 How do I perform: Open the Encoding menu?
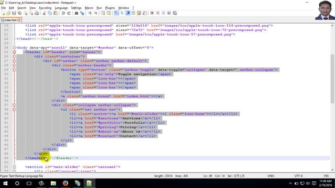click(45, 8)
